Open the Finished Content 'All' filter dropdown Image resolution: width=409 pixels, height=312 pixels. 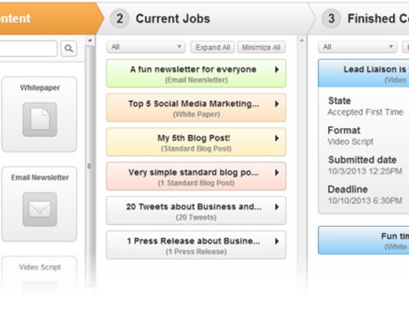pos(358,47)
